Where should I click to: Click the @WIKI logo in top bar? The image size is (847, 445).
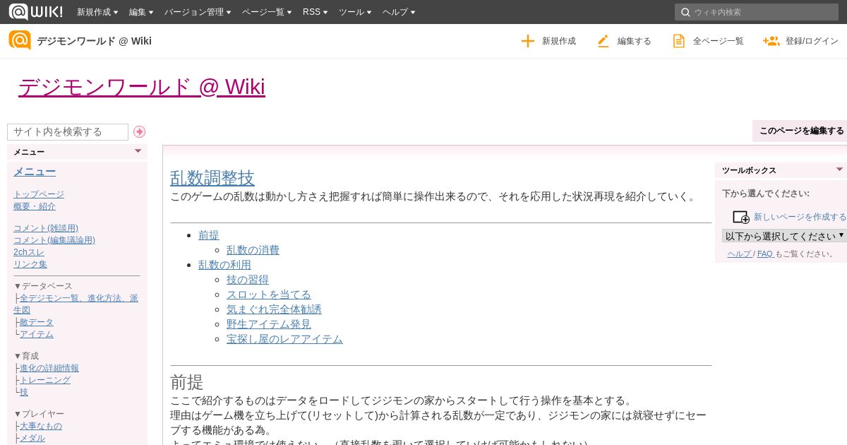[x=35, y=11]
